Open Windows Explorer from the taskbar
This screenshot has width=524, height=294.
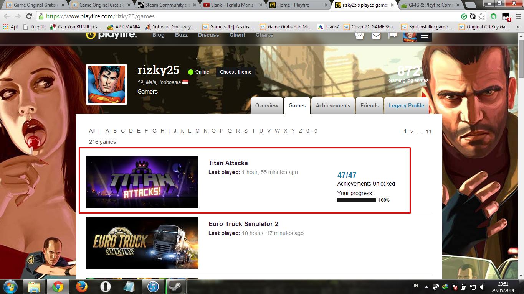(34, 287)
